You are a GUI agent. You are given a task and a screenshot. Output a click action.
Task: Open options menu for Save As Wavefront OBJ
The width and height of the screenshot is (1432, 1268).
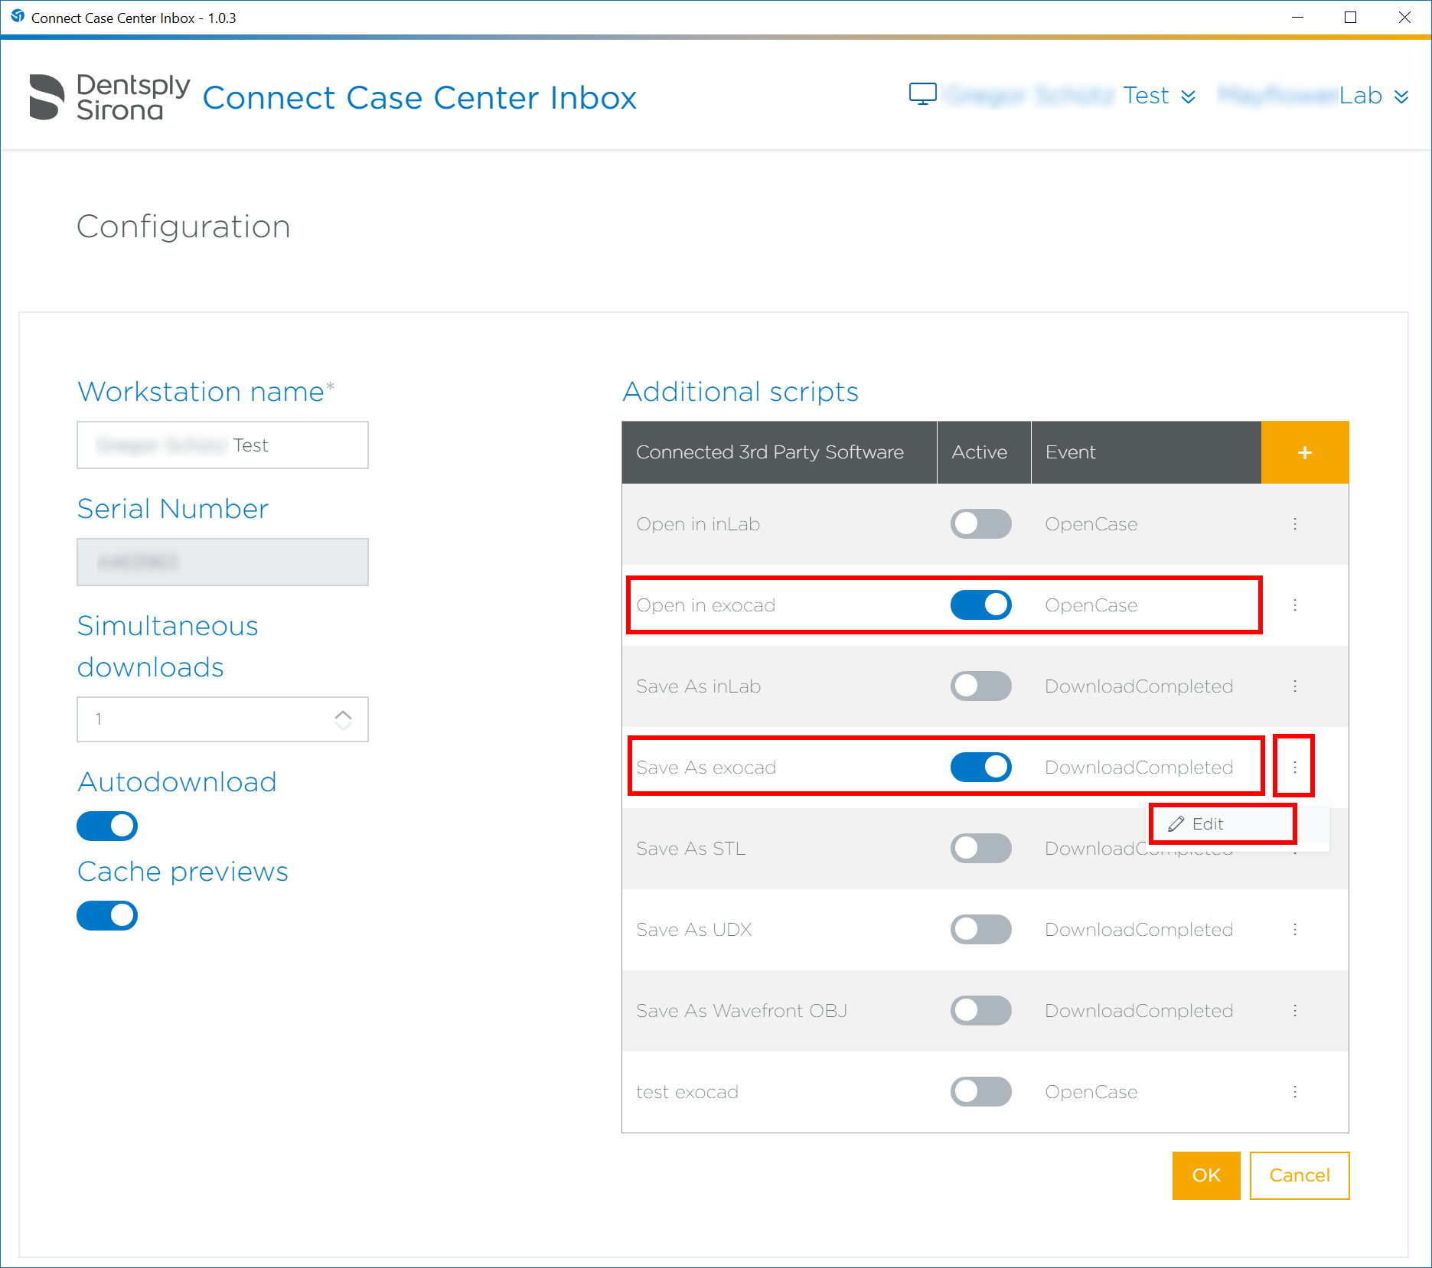1295,1011
